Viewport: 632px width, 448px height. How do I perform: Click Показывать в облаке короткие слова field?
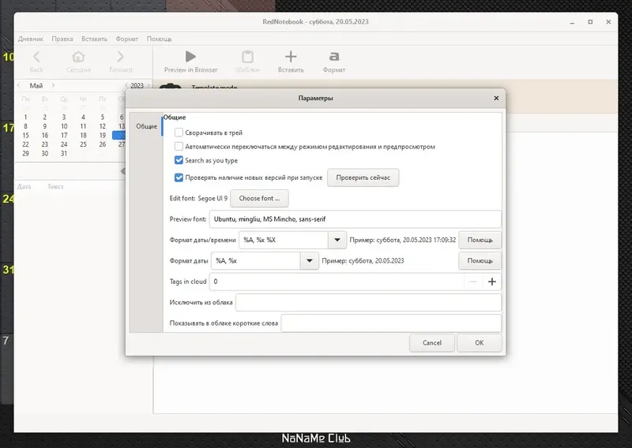tap(391, 323)
